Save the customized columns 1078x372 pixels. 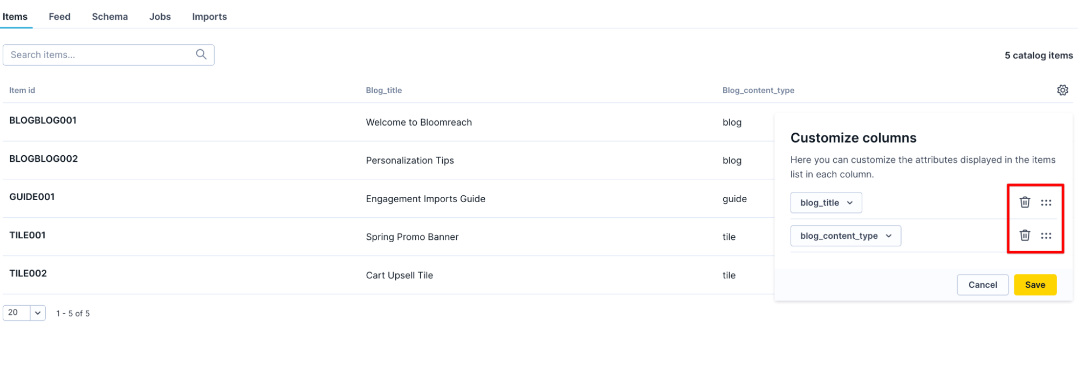[x=1034, y=285]
